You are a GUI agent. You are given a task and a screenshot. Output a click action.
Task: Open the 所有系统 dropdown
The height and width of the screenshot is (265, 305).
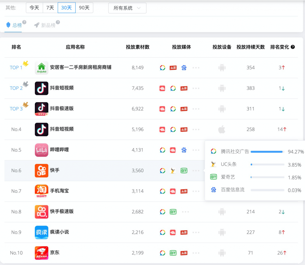(127, 8)
